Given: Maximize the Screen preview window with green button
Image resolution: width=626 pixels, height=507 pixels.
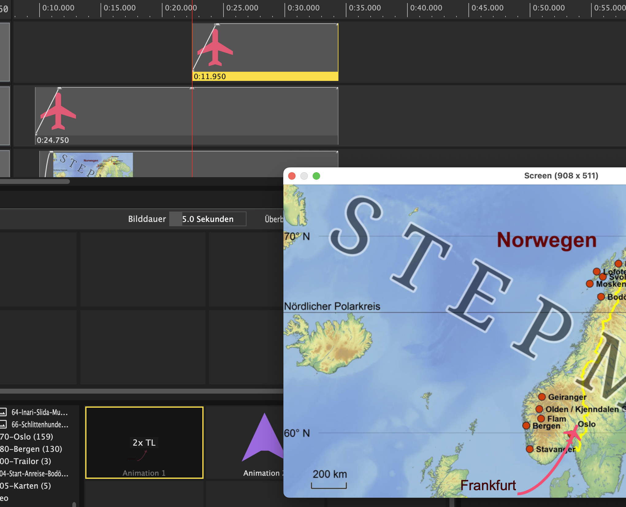Looking at the screenshot, I should 316,176.
